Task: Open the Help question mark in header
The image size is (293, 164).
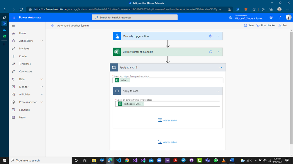Action: 280,17
